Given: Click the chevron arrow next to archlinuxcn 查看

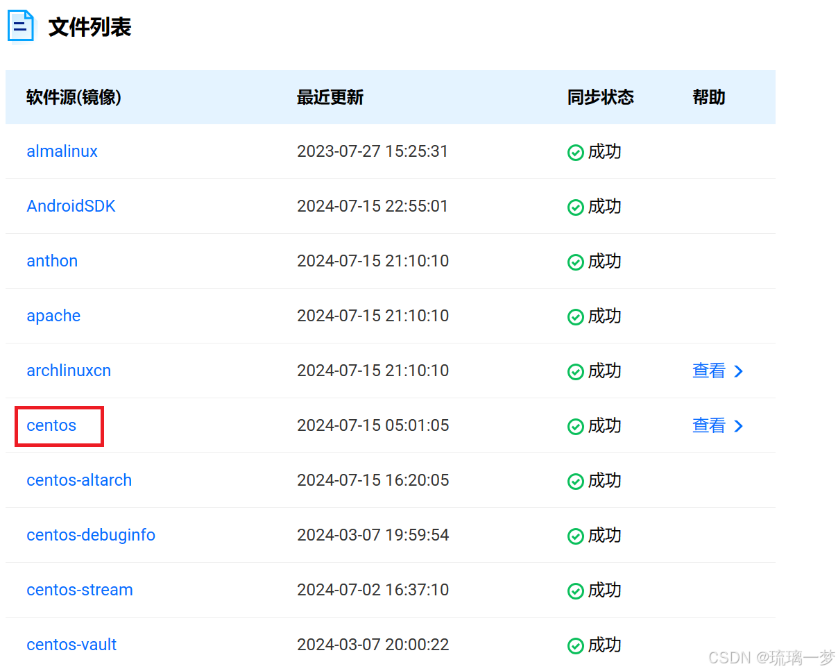Looking at the screenshot, I should coord(739,371).
